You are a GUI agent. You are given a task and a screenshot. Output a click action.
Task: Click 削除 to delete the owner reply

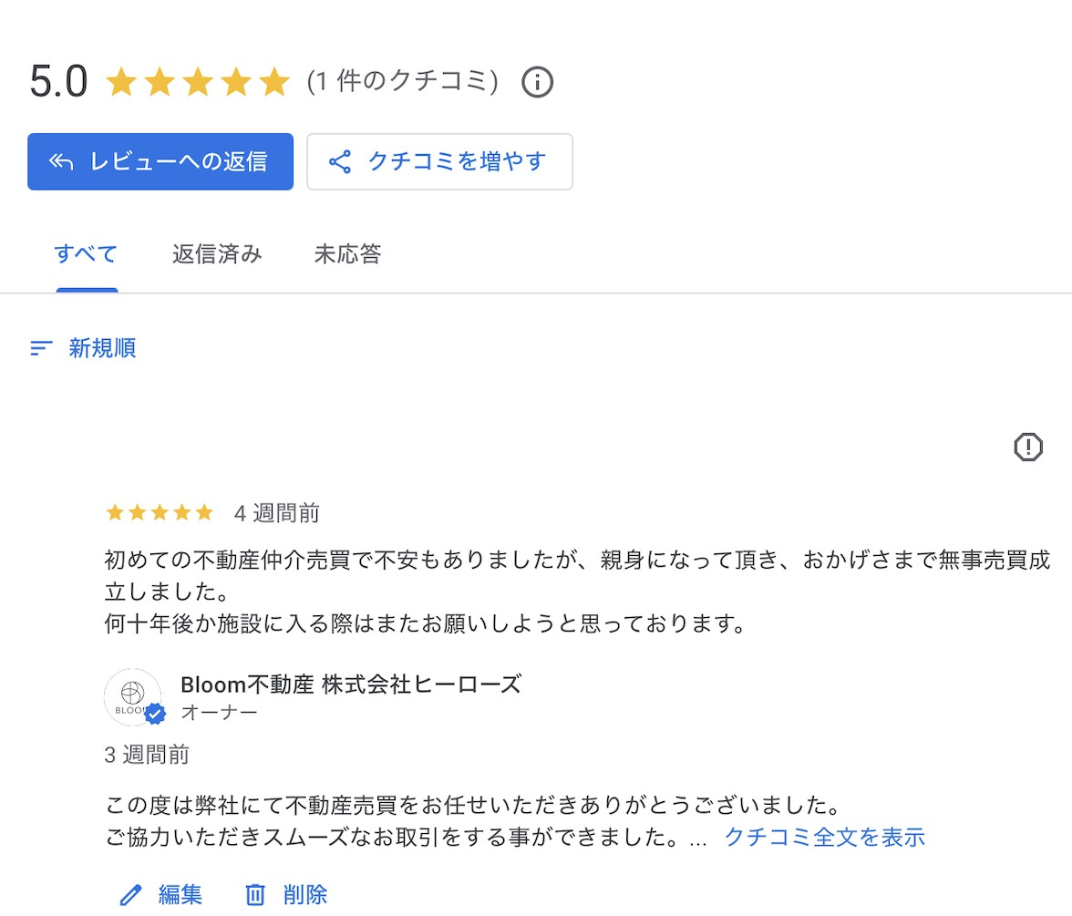tap(305, 894)
